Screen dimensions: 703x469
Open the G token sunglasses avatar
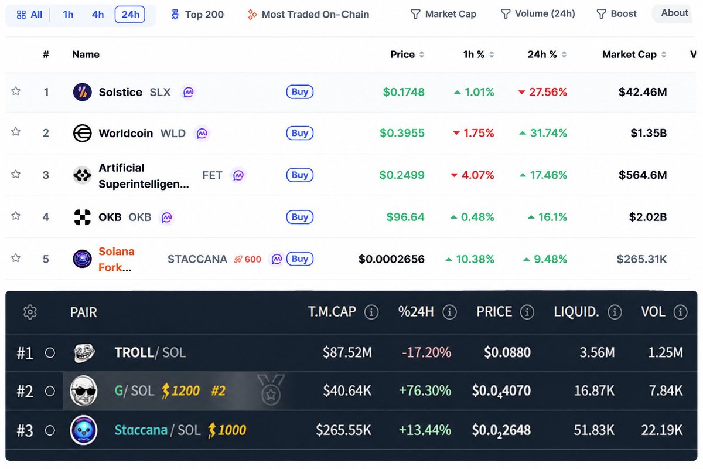pos(84,391)
